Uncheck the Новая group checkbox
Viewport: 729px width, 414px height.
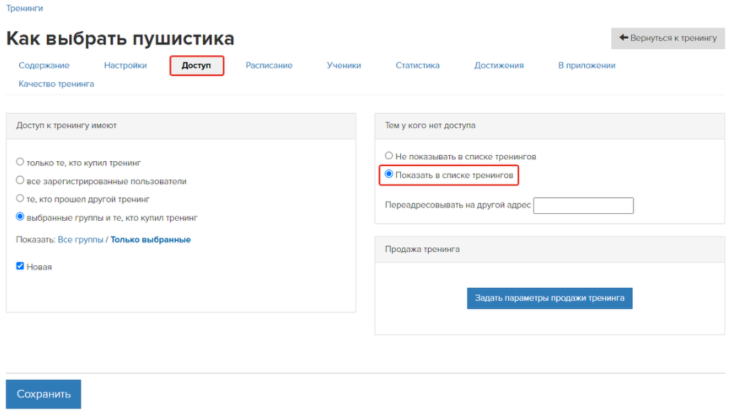pyautogui.click(x=20, y=266)
